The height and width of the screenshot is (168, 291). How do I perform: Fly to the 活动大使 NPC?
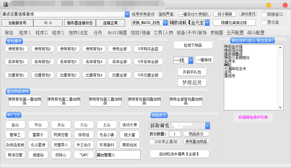(129, 125)
